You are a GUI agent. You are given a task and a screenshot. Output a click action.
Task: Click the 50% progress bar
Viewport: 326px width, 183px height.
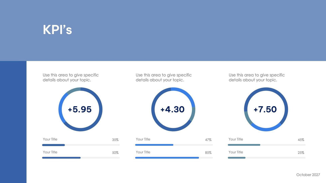[x=81, y=158]
